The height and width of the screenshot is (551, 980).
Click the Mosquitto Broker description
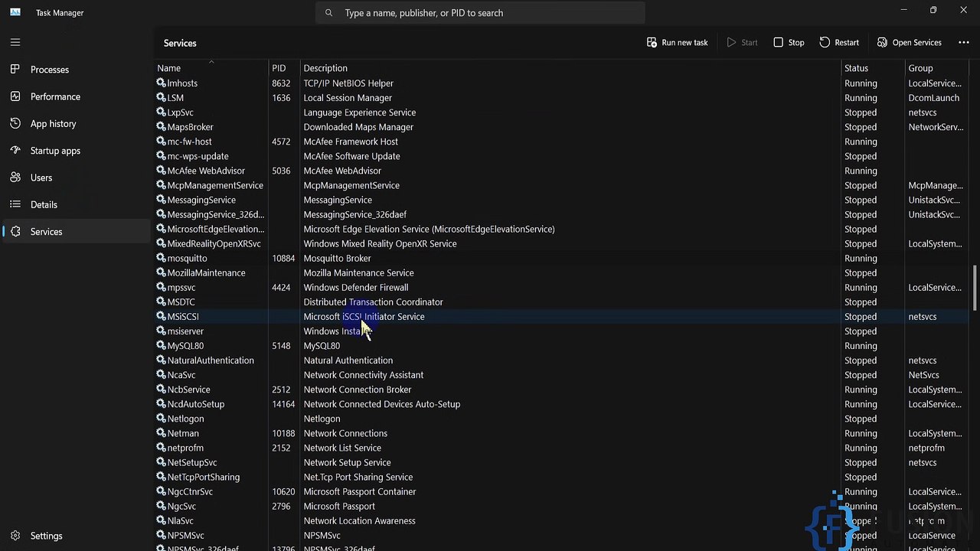click(x=337, y=258)
